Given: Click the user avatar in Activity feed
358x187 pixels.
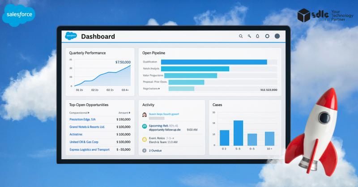Looking at the screenshot, I should [x=145, y=115].
